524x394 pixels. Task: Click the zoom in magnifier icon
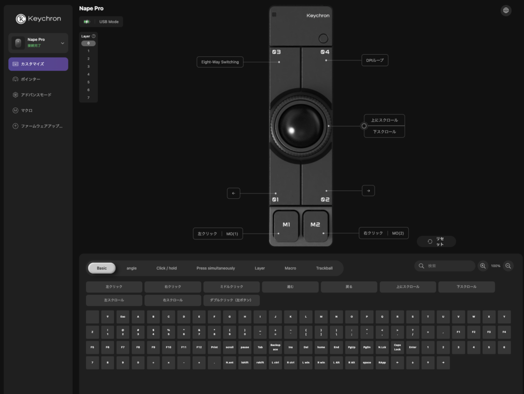click(483, 266)
